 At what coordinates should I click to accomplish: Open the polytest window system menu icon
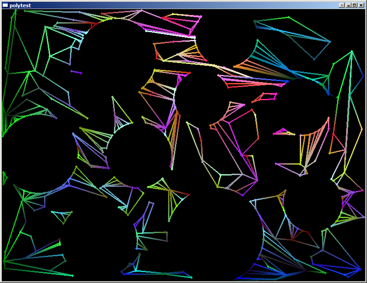pyautogui.click(x=5, y=5)
